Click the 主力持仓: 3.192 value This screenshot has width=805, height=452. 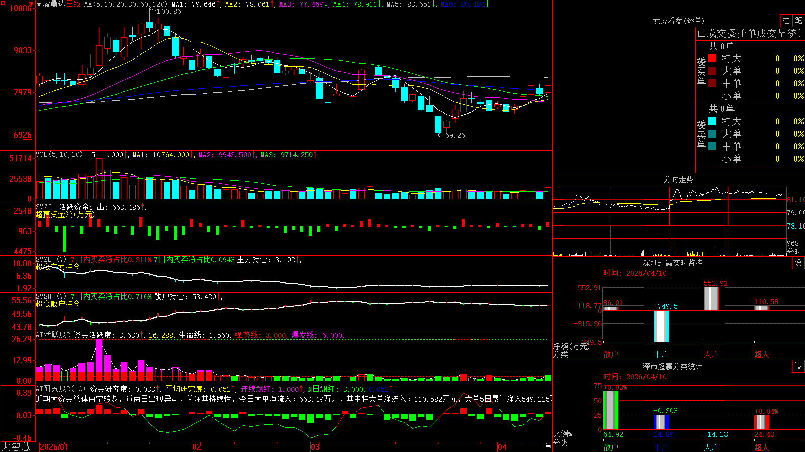[x=266, y=260]
